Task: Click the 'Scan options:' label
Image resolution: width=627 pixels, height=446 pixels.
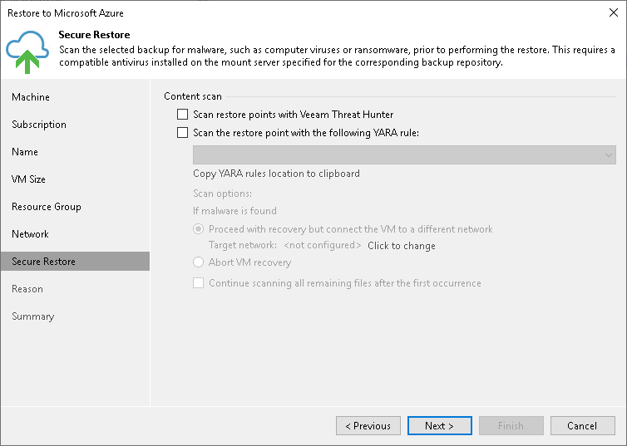Action: pyautogui.click(x=222, y=194)
